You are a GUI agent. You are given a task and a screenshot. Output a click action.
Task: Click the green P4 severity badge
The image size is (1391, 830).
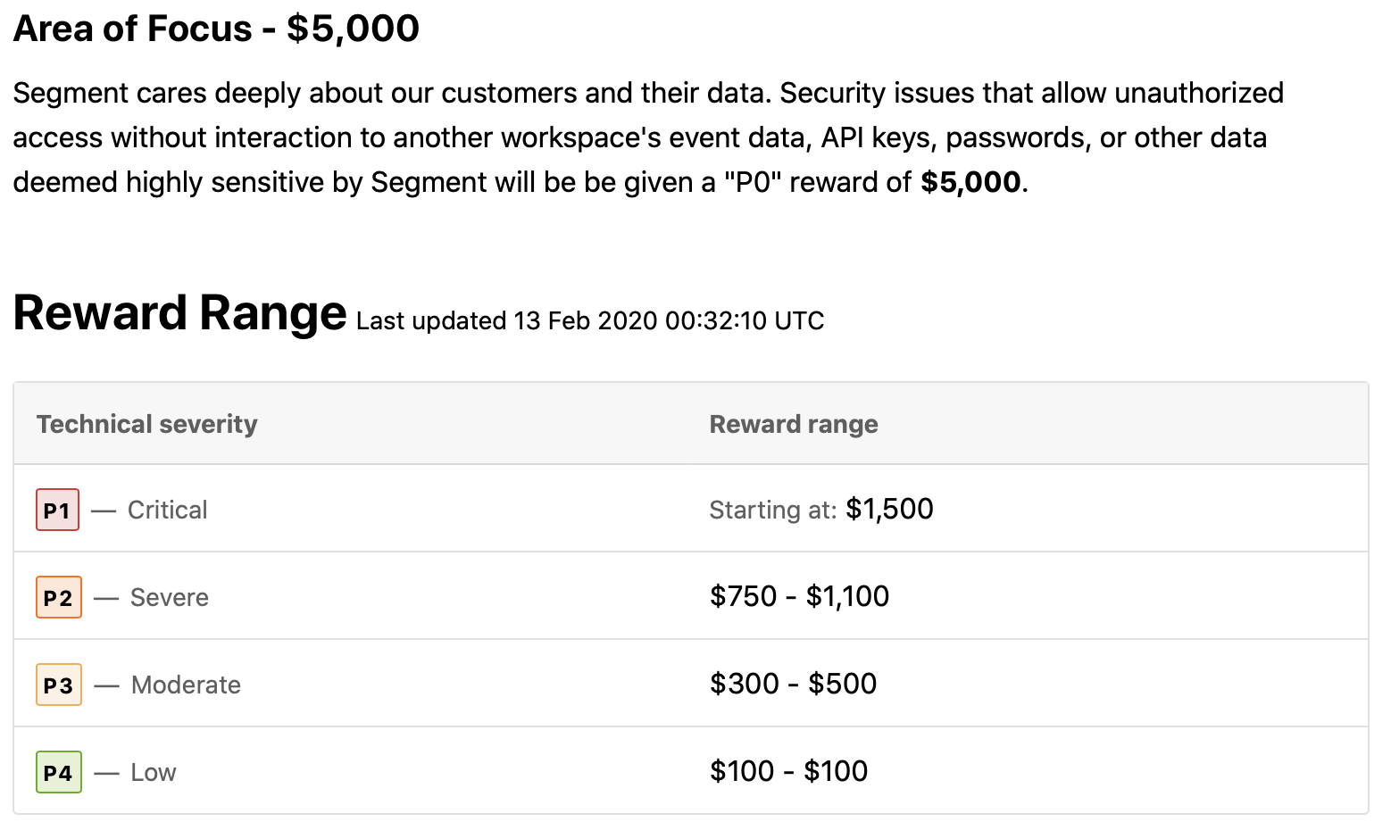(x=59, y=772)
